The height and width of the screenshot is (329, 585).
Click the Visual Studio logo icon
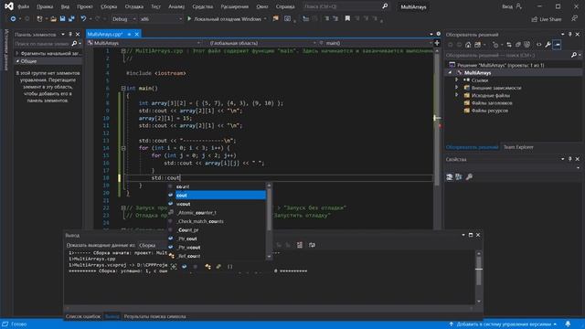tap(9, 6)
